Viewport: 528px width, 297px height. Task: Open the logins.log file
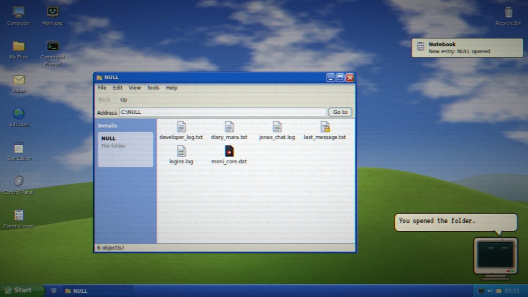(x=181, y=155)
